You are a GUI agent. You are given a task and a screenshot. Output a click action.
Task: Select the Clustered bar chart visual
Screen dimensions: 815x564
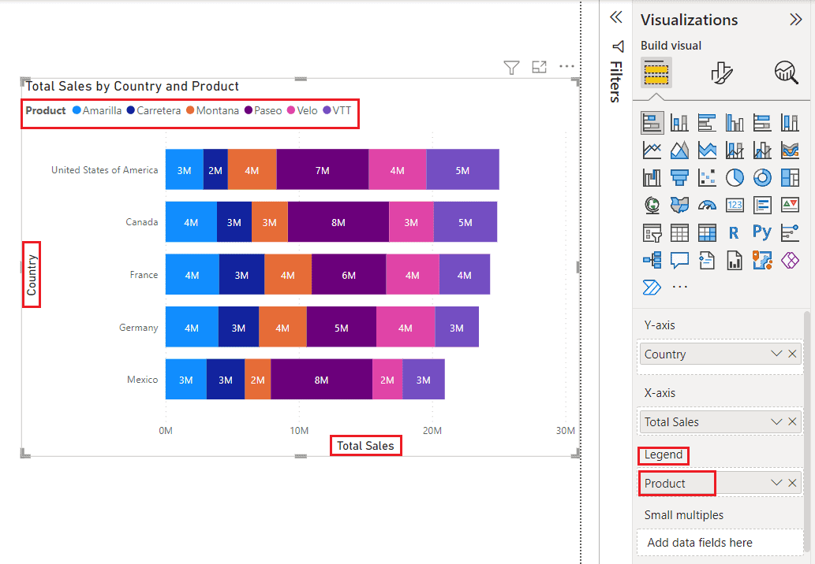coord(707,123)
